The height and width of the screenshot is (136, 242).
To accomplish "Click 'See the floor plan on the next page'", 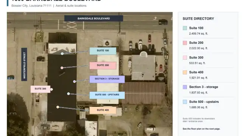I will [x=202, y=129].
